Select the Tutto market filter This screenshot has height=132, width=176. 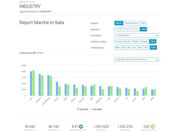[x=143, y=23]
